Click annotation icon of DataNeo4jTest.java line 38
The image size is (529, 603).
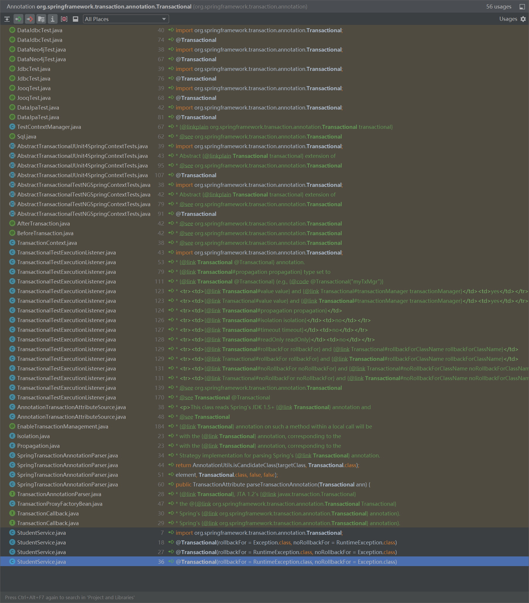[x=12, y=49]
